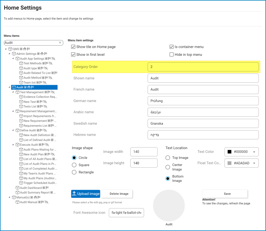Click the black Text Color swatch
266x231 pixels.
click(x=229, y=152)
